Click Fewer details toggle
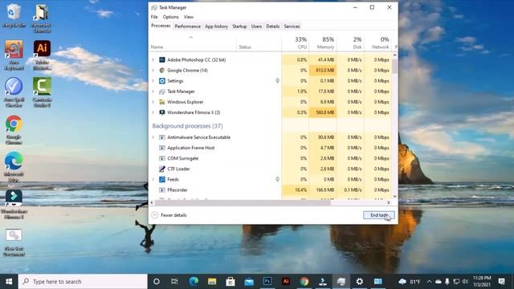This screenshot has width=514, height=289. tap(169, 215)
